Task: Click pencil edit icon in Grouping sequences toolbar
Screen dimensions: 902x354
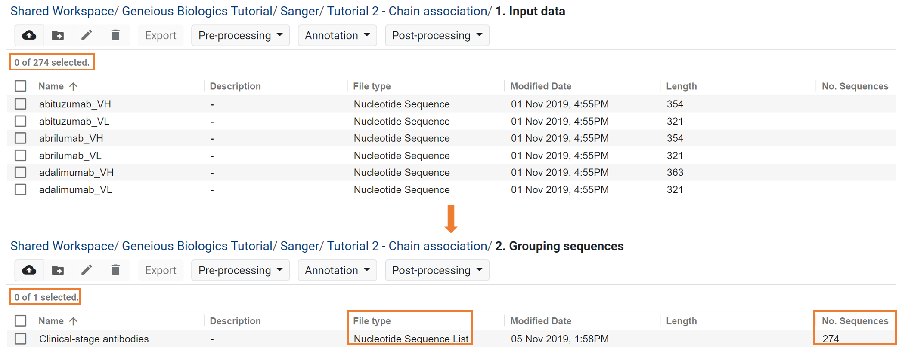Action: point(87,270)
